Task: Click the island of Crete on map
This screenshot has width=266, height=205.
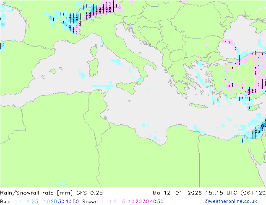Action: pyautogui.click(x=198, y=105)
